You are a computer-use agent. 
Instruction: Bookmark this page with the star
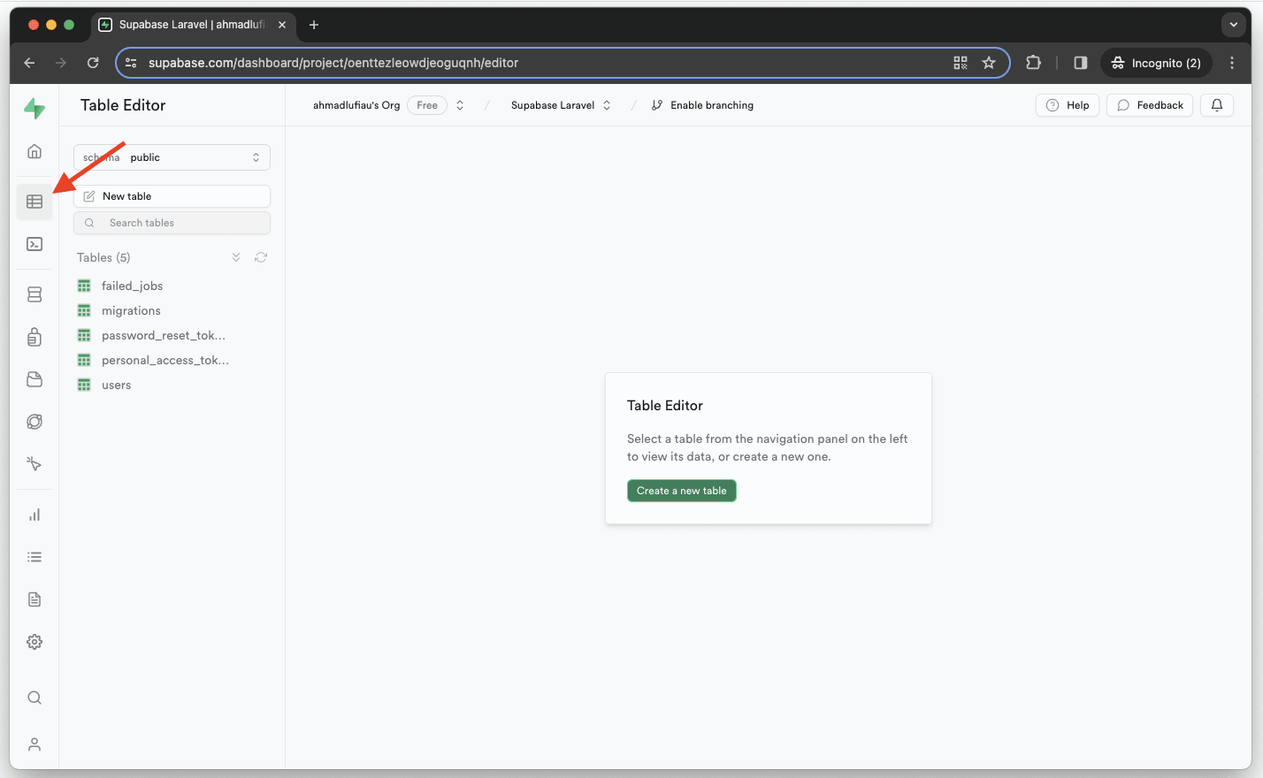(989, 63)
